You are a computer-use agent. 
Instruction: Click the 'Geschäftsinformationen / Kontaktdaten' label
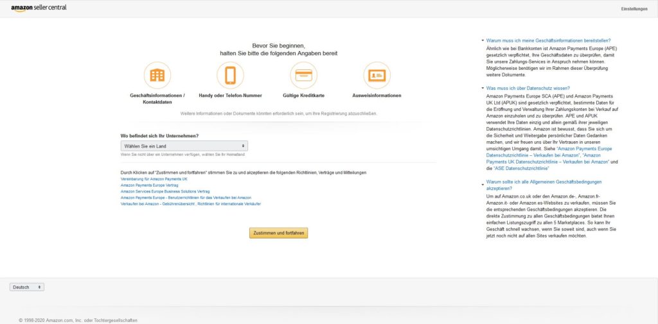point(157,99)
